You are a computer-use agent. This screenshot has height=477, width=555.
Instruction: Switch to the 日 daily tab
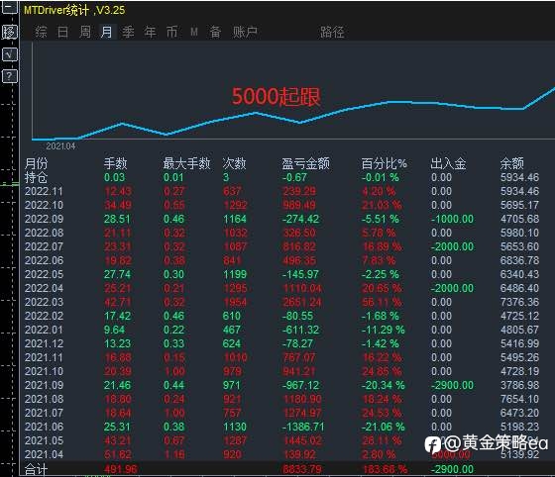coord(62,32)
